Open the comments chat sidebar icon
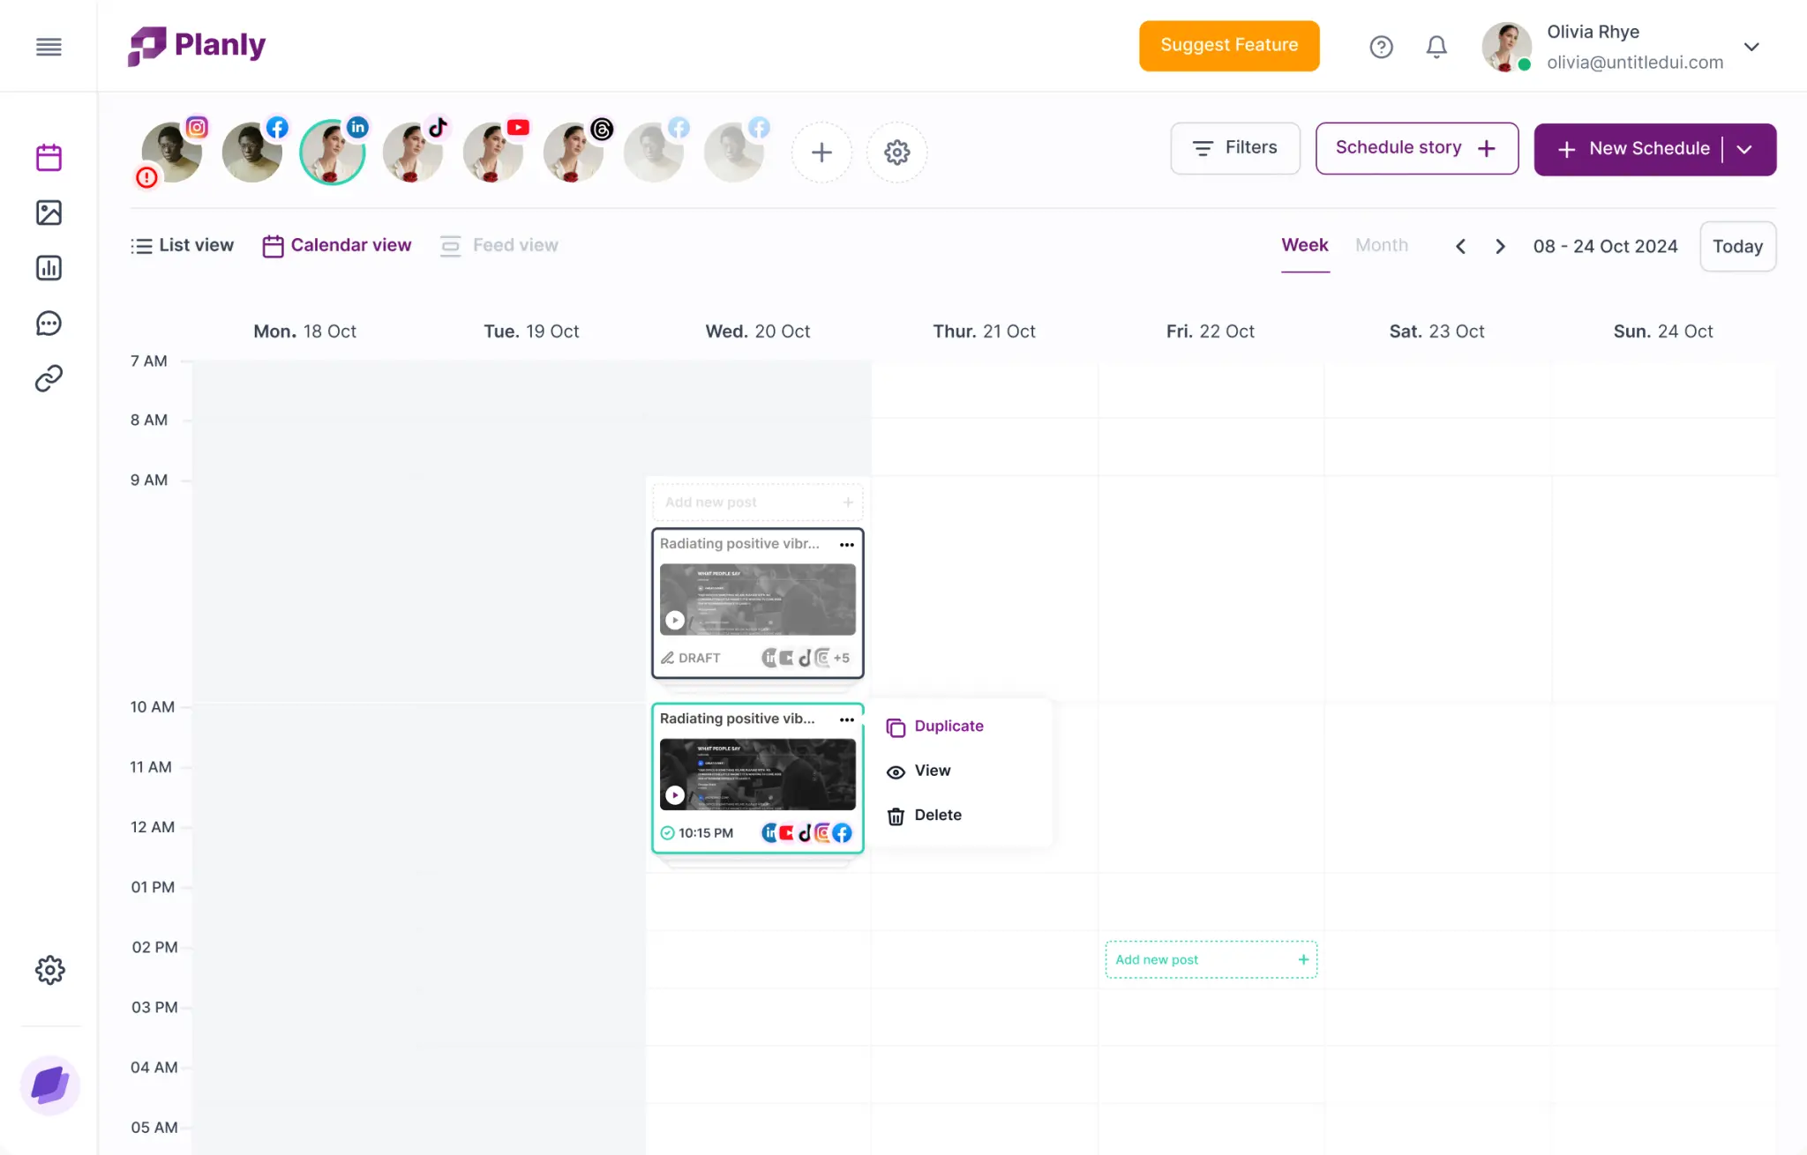 [x=49, y=324]
